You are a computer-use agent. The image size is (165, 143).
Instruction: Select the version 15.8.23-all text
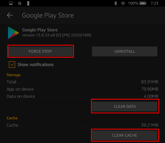pyautogui.click(x=57, y=35)
